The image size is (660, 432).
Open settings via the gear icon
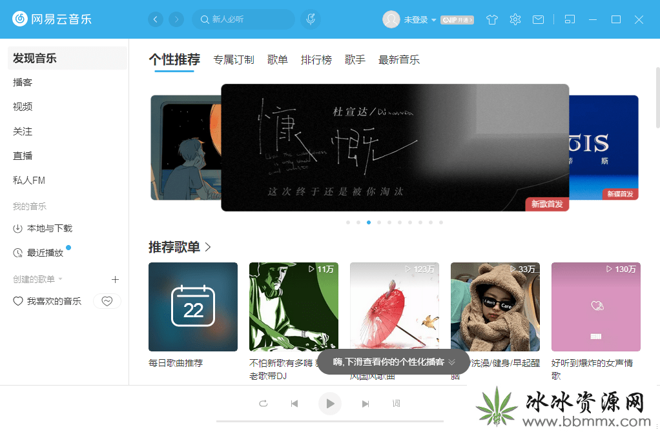pos(515,19)
